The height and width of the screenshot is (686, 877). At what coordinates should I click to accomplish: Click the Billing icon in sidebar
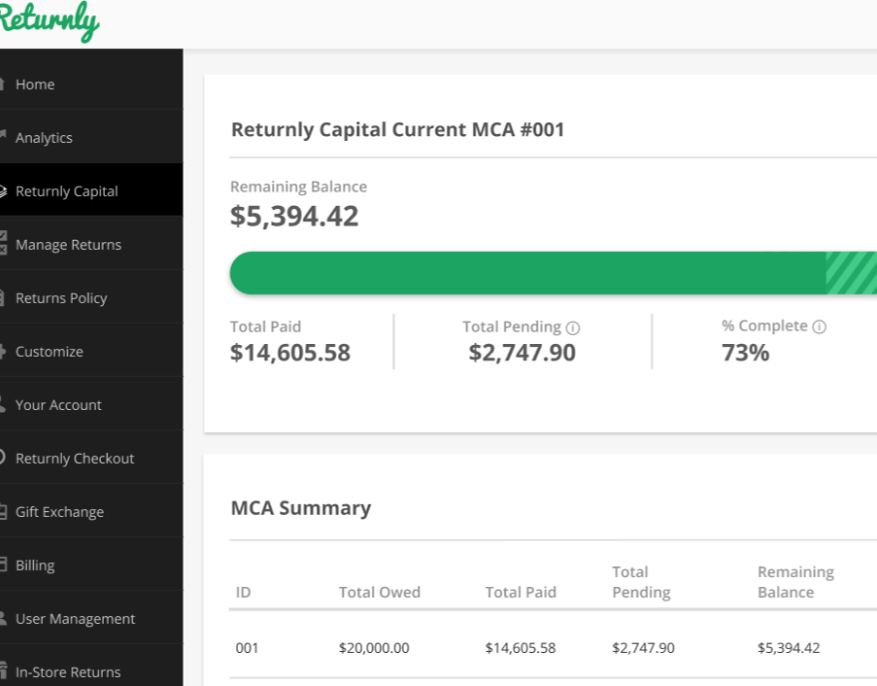[x=3, y=565]
